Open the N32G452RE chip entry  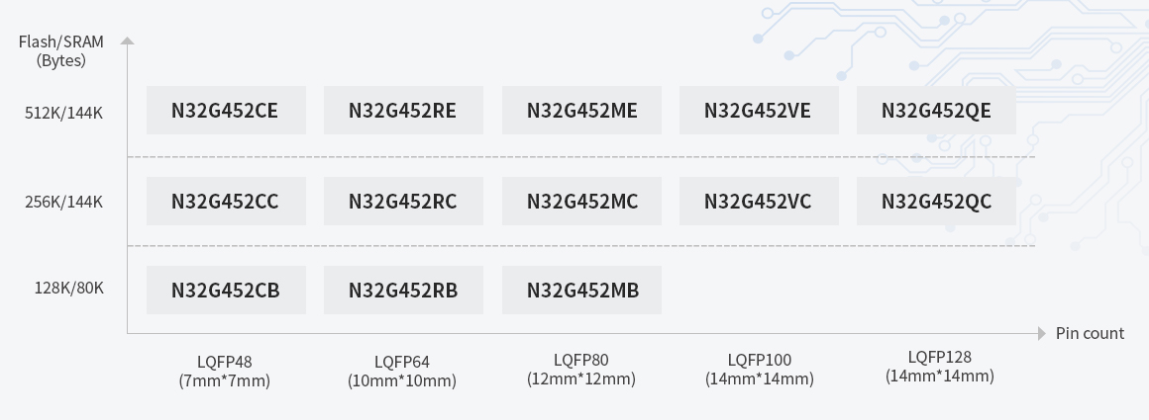click(403, 111)
